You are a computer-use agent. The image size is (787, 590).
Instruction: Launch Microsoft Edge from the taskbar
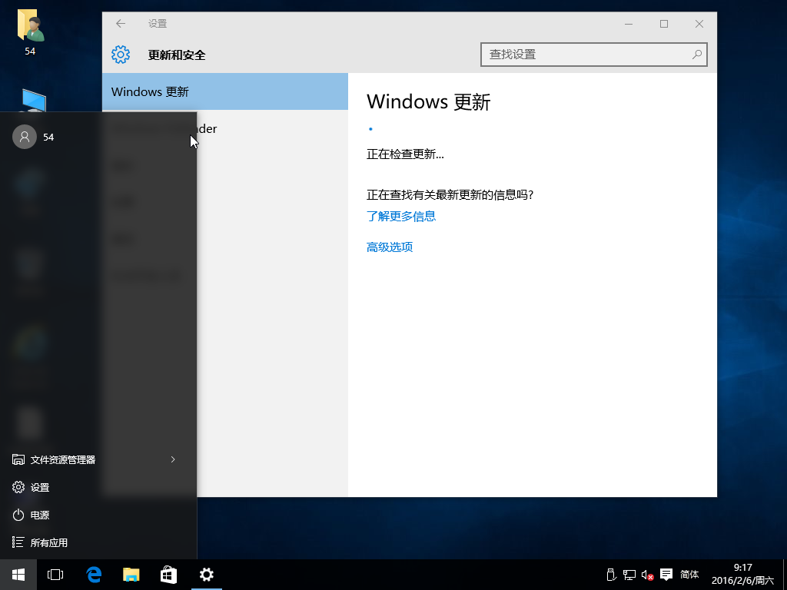click(x=94, y=575)
